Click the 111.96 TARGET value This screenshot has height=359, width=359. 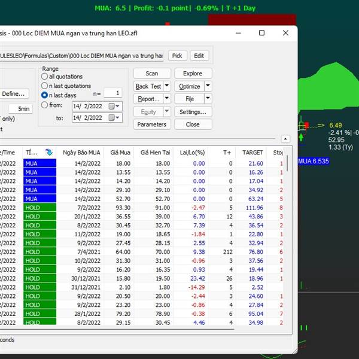click(254, 208)
